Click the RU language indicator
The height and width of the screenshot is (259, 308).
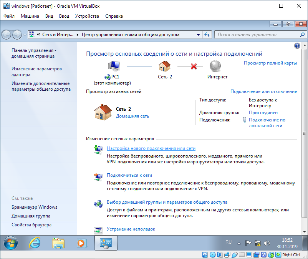pos(229,242)
